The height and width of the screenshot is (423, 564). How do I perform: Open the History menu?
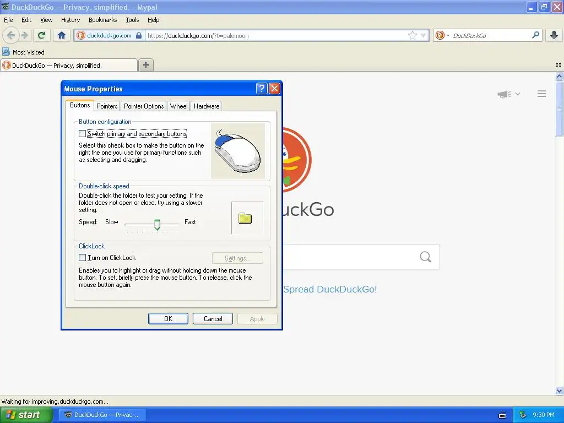point(70,20)
